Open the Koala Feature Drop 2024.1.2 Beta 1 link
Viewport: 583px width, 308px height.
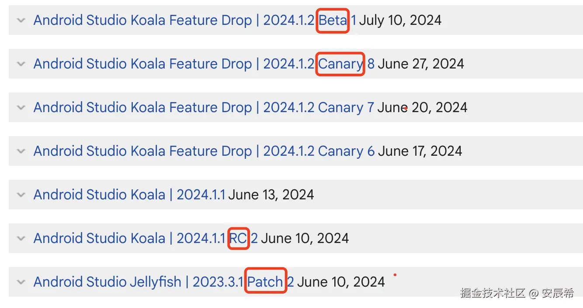coord(194,21)
